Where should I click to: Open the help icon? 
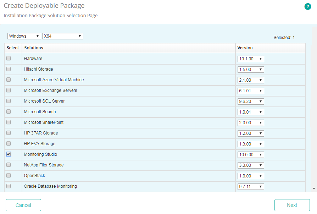[x=308, y=6]
